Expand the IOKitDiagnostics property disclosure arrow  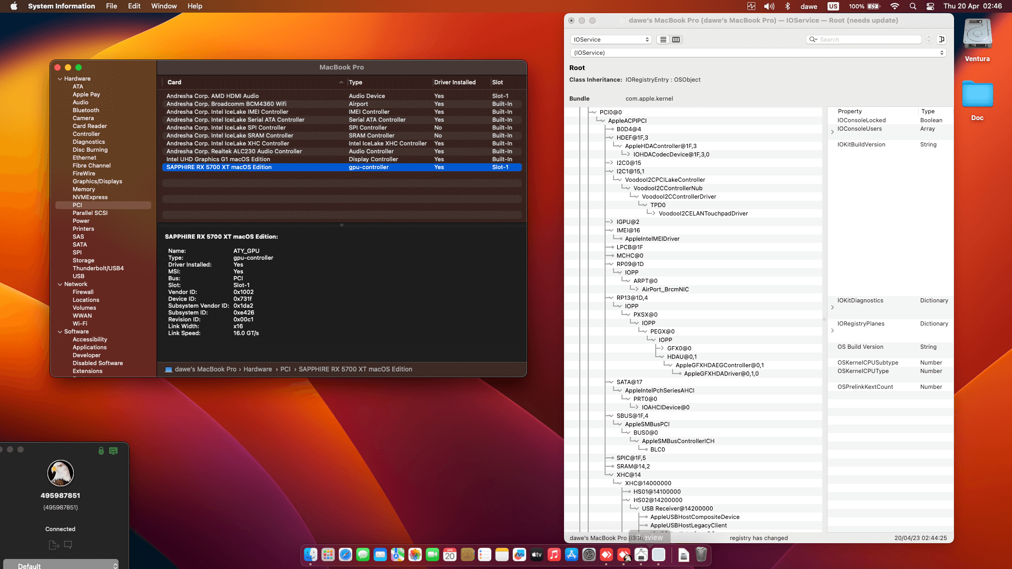click(832, 308)
